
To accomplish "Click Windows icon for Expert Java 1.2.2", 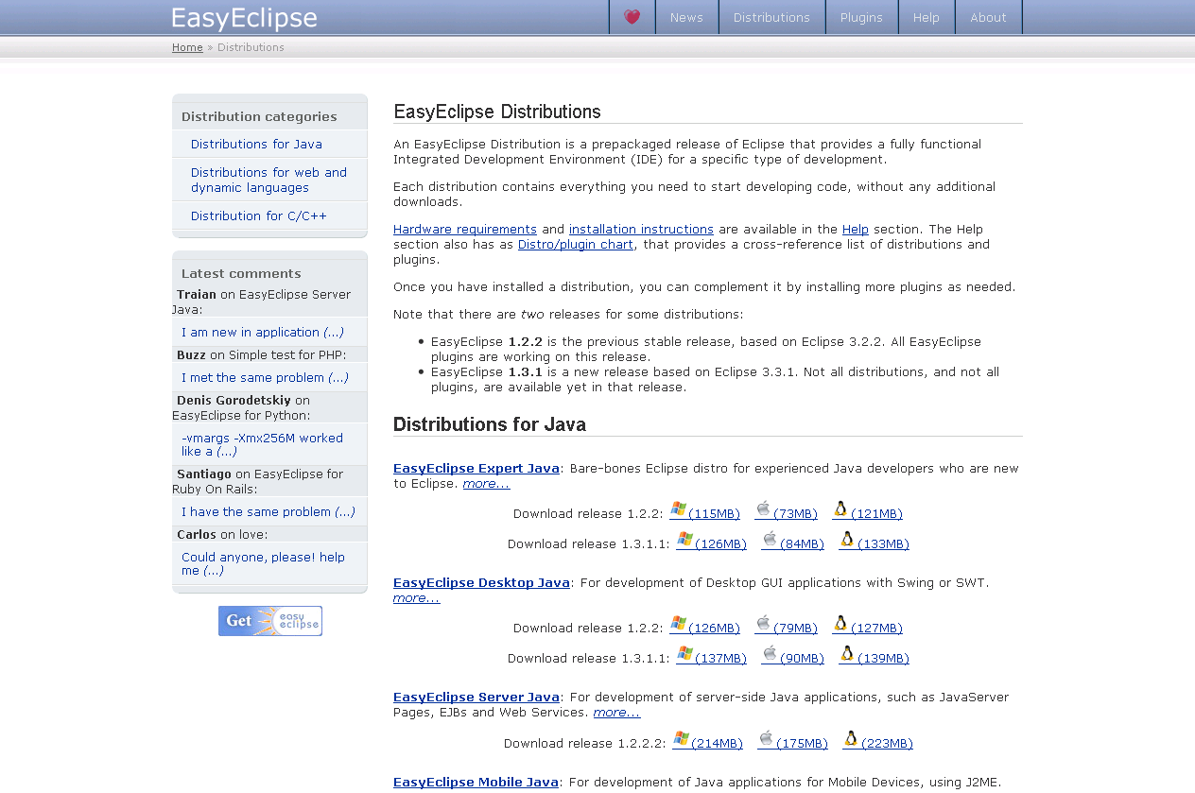I will (678, 510).
